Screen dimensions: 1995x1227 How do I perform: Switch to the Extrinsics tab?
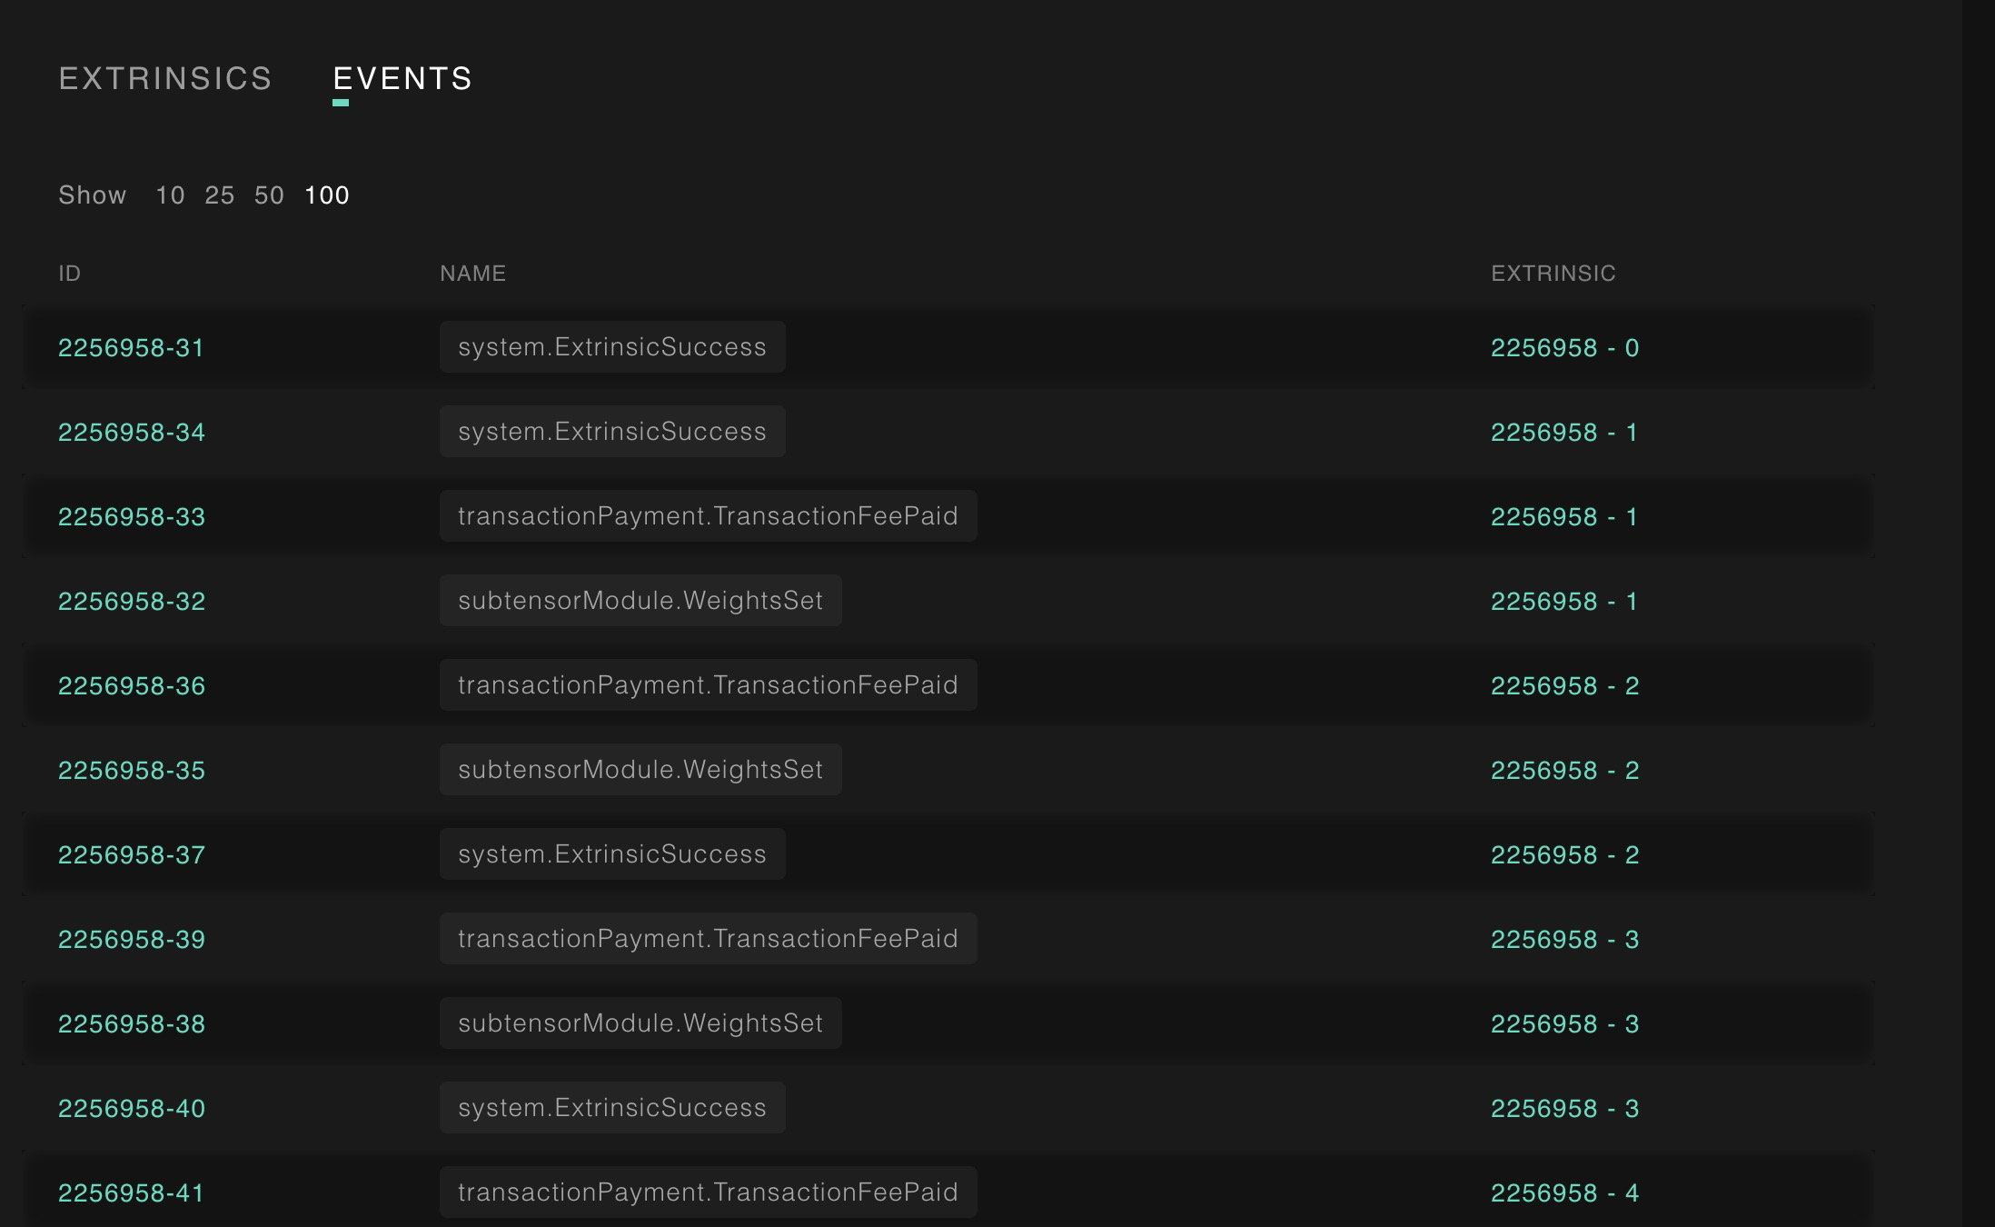[x=165, y=79]
